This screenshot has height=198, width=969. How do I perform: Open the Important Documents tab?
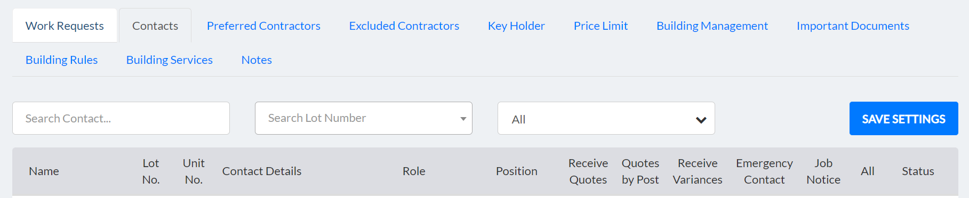coord(853,26)
